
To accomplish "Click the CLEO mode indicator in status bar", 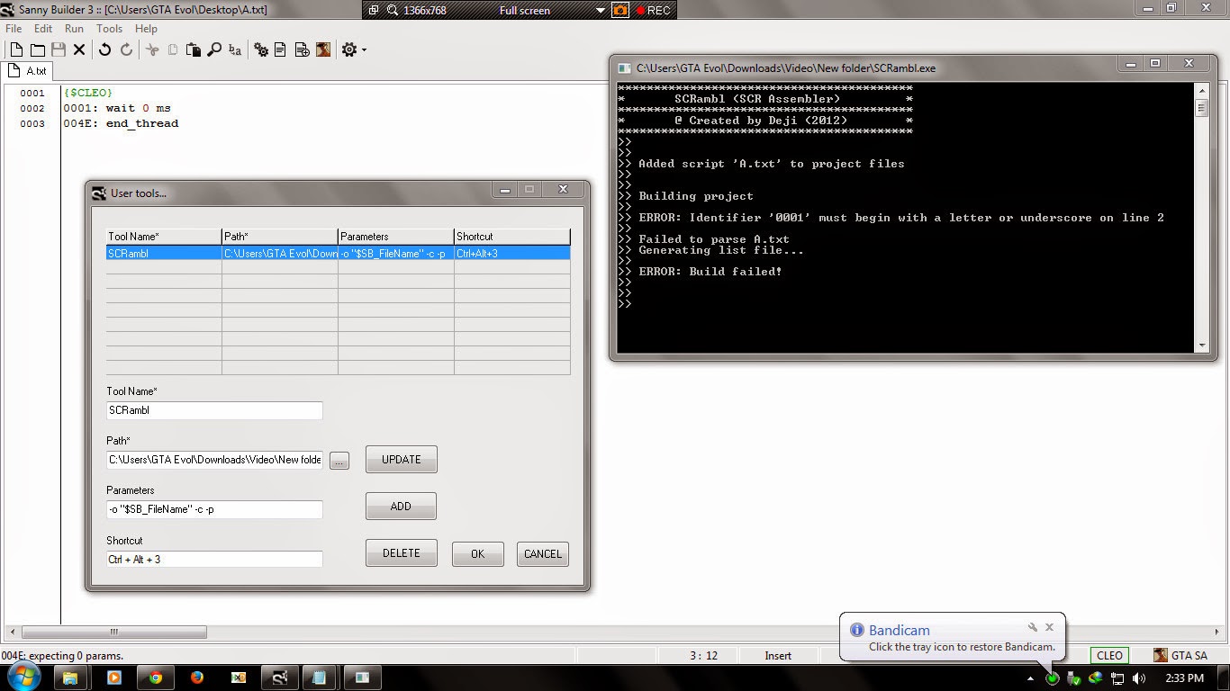I will click(1109, 655).
